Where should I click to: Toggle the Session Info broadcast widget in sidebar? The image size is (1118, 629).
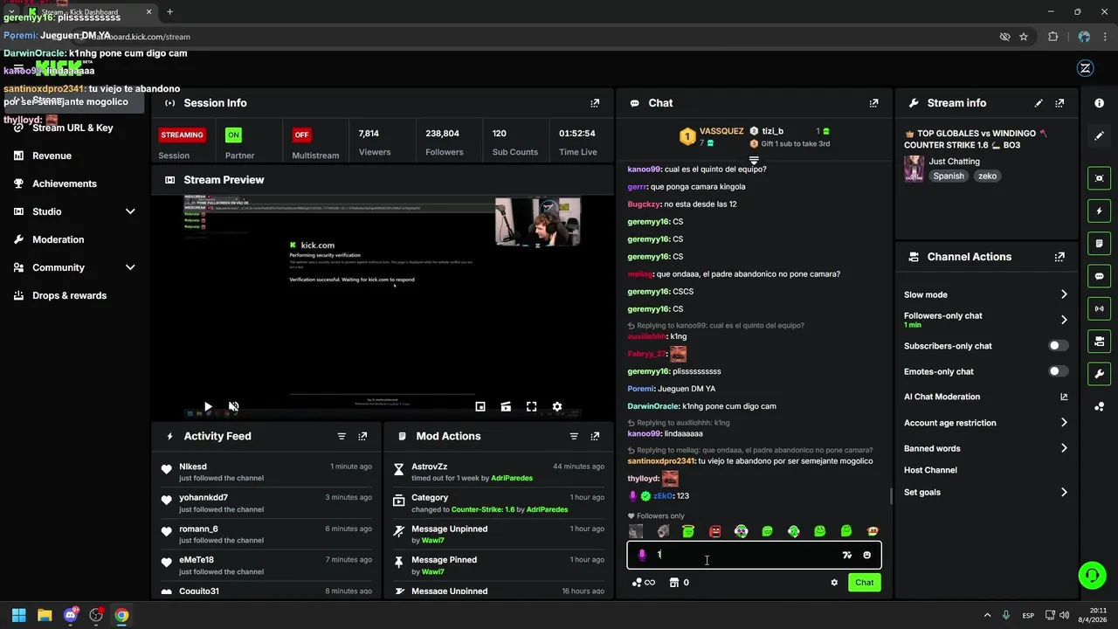tap(1099, 308)
